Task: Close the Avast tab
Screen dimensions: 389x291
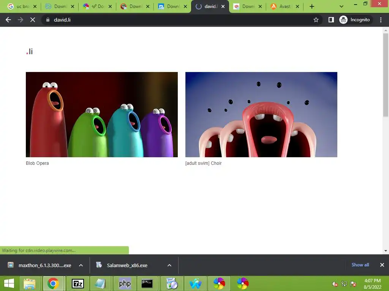Action: [x=297, y=6]
